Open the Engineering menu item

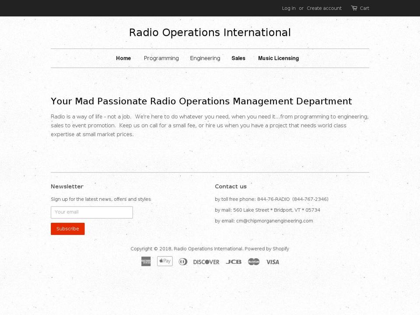point(205,58)
